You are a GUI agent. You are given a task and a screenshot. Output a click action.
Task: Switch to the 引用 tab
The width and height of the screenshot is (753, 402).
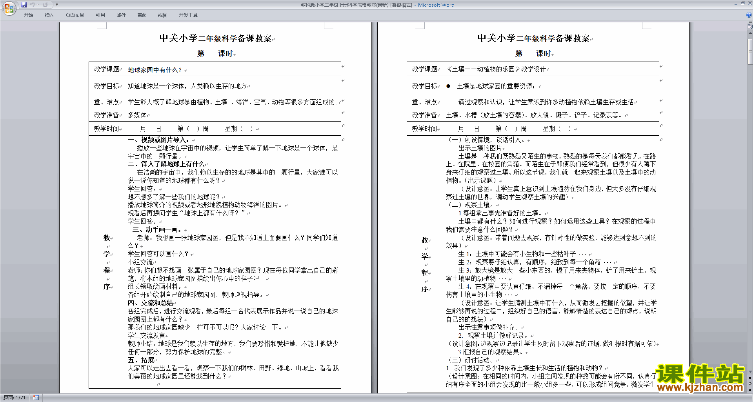tap(100, 15)
